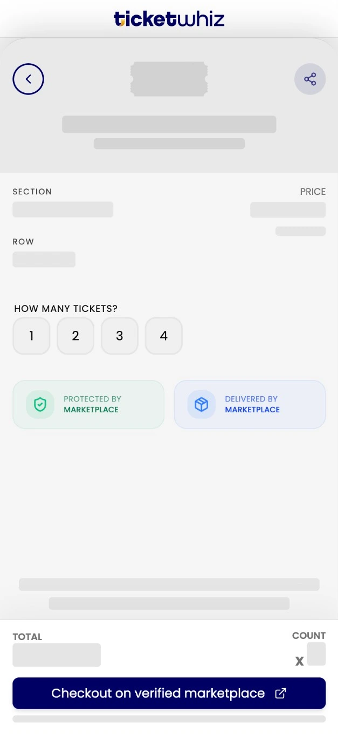This screenshot has width=338, height=734.
Task: Pick 4 under How Many Tickets
Action: tap(163, 336)
